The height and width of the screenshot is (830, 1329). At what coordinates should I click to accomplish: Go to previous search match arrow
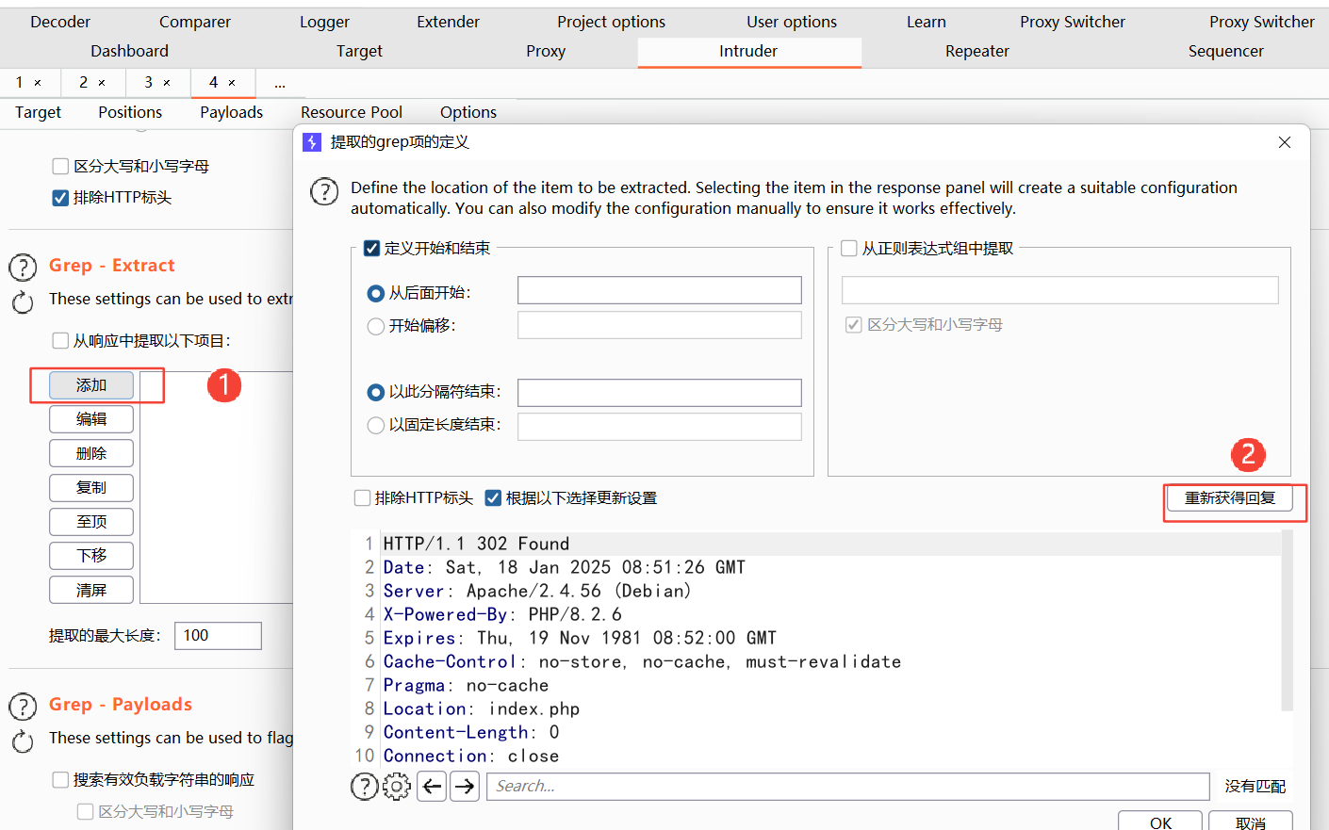pos(432,786)
